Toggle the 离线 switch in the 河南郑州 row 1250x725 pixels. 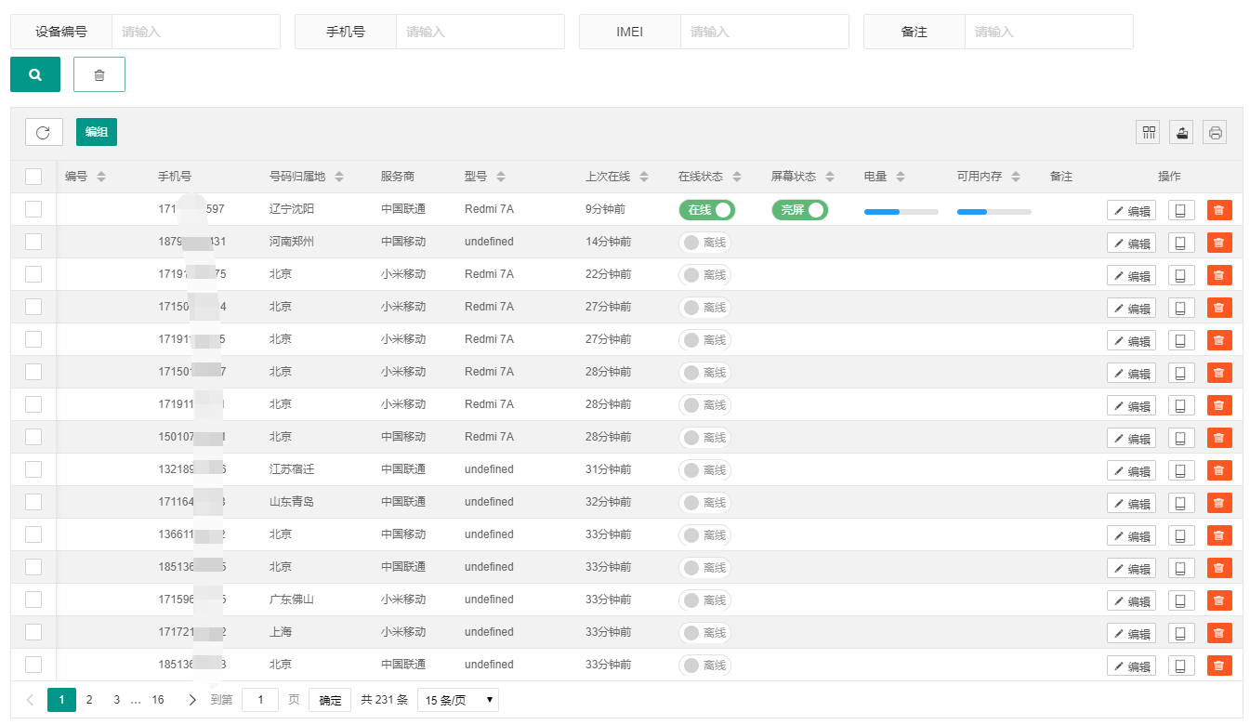point(704,243)
